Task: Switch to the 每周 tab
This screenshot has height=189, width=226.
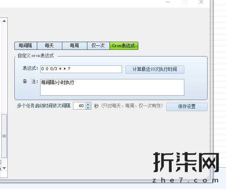Action: [74, 46]
